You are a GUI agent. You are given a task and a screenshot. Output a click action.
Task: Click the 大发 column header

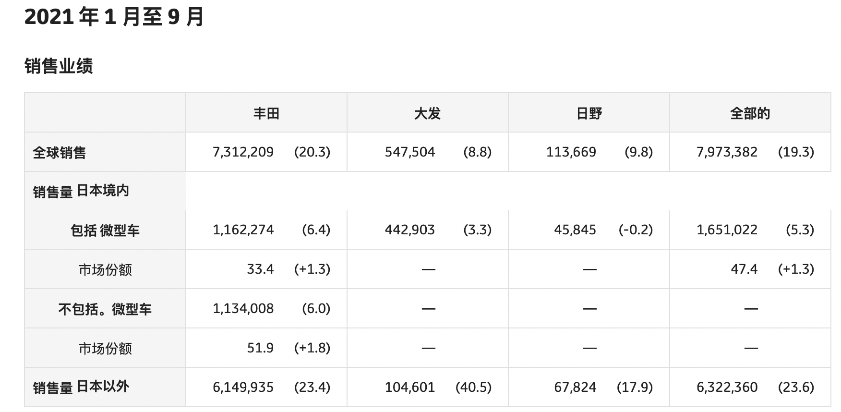pyautogui.click(x=427, y=113)
